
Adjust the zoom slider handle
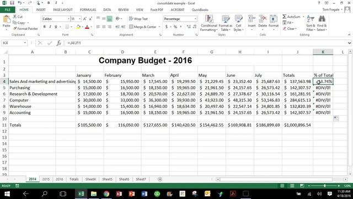click(x=325, y=186)
